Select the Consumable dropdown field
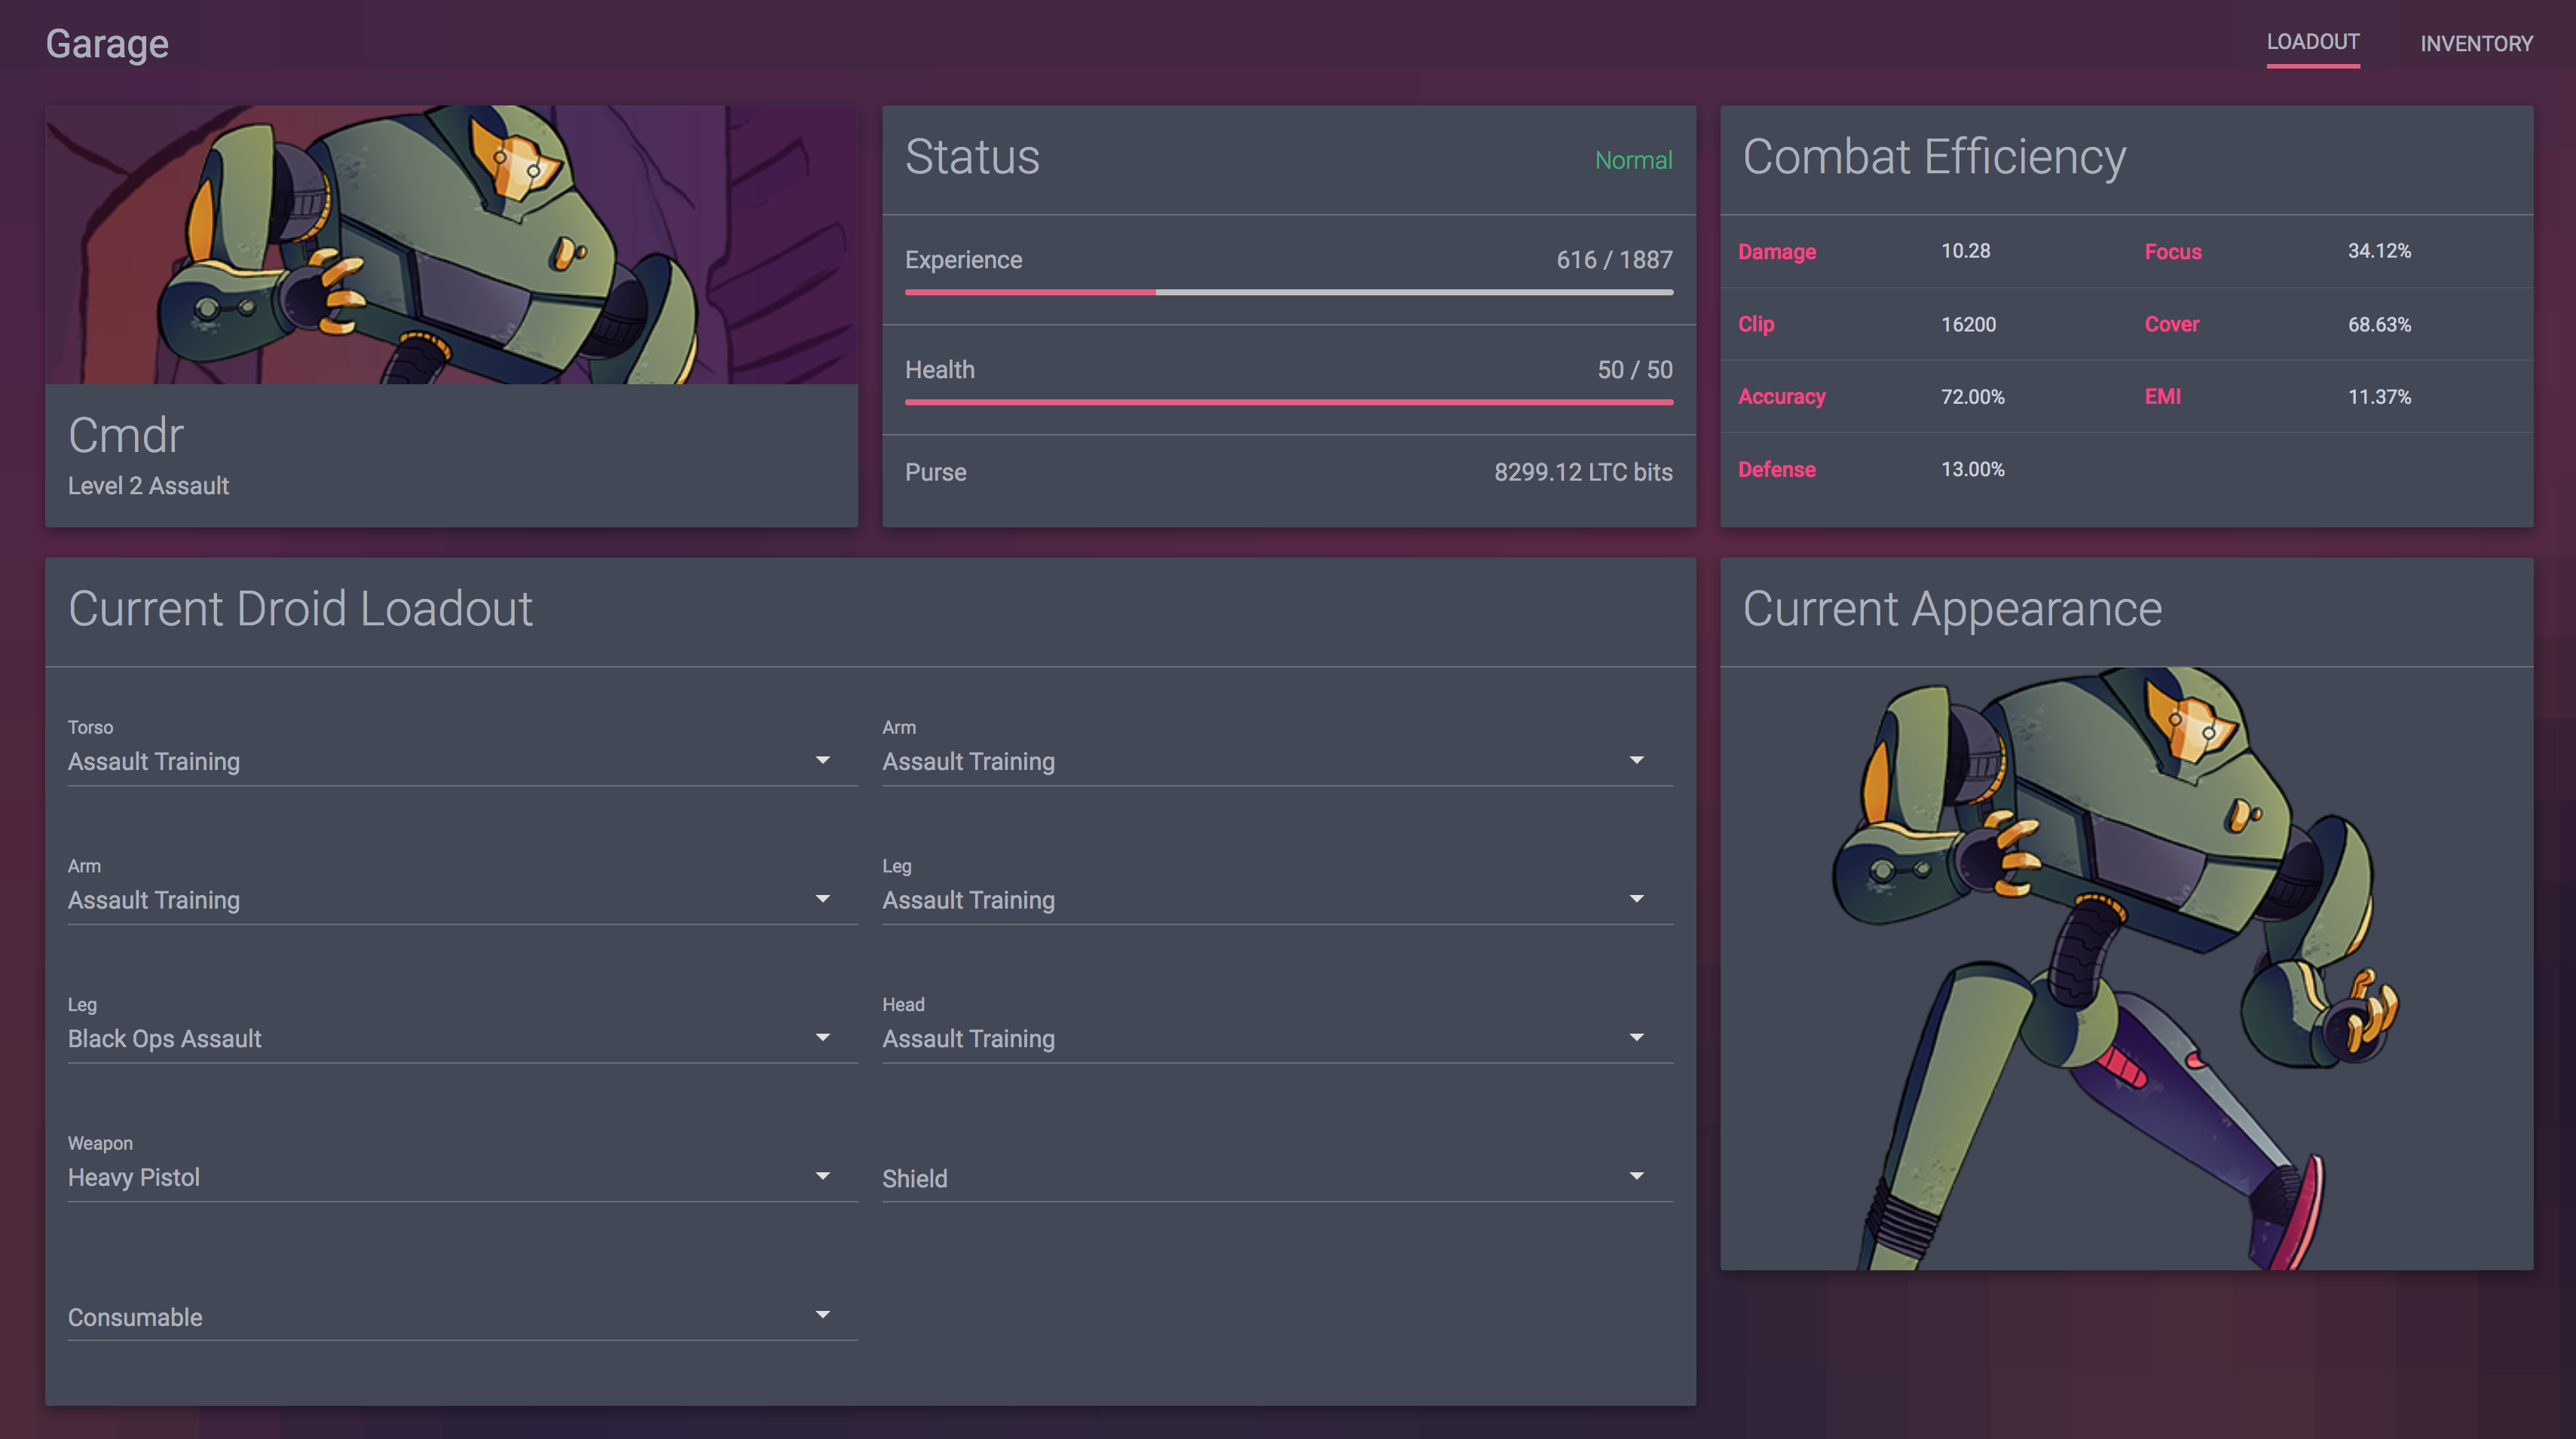This screenshot has width=2576, height=1439. pos(449,1317)
